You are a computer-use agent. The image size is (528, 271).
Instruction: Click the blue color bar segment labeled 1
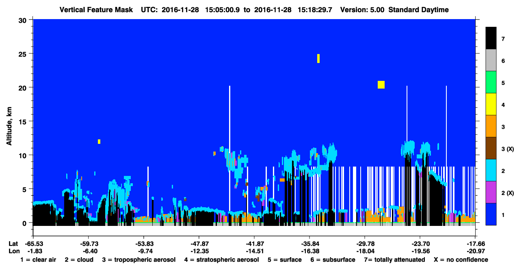491,214
